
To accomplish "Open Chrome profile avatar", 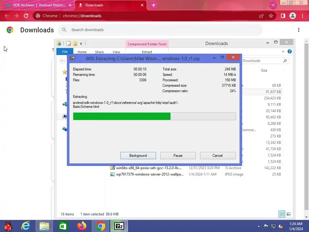I will (x=293, y=16).
